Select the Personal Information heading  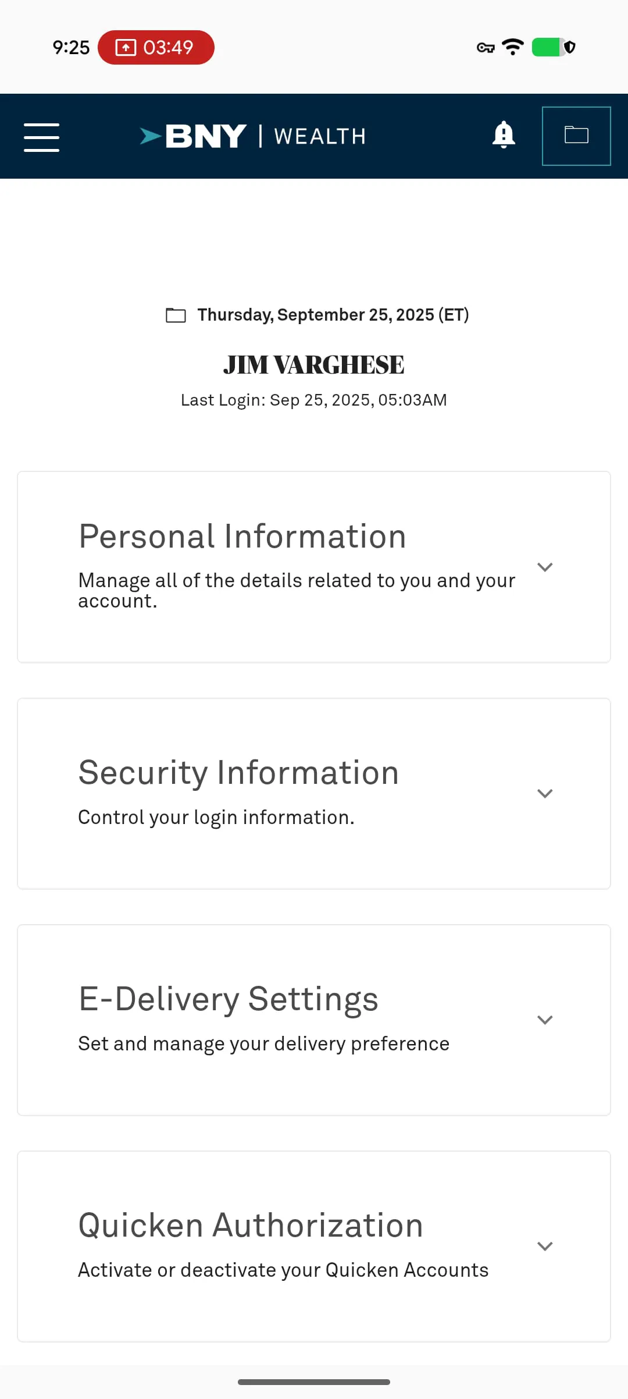(x=242, y=536)
